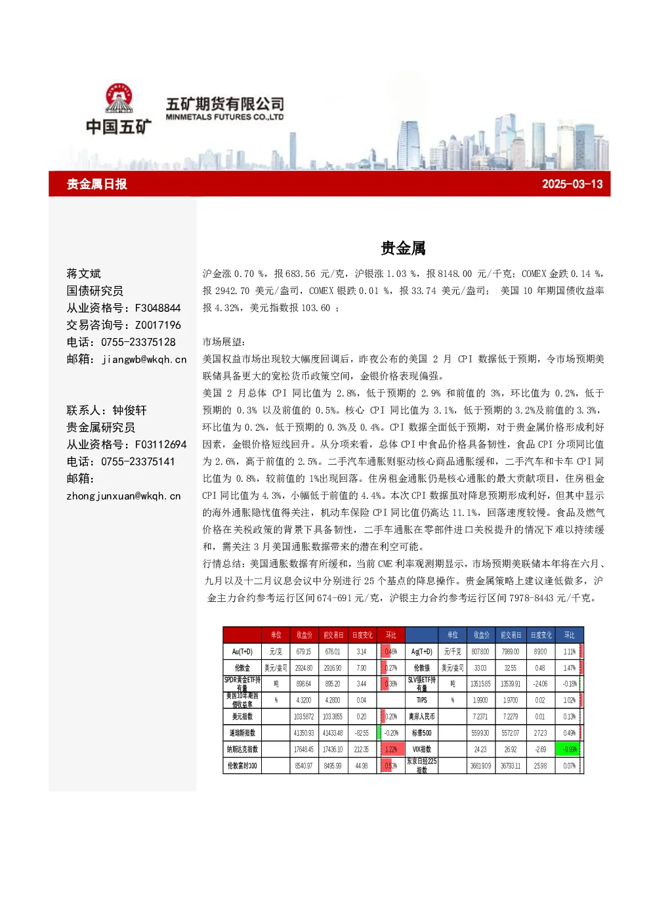Click the table row label 'Au(T+D)'
Screen dimensions: 651x921
pyautogui.click(x=242, y=651)
